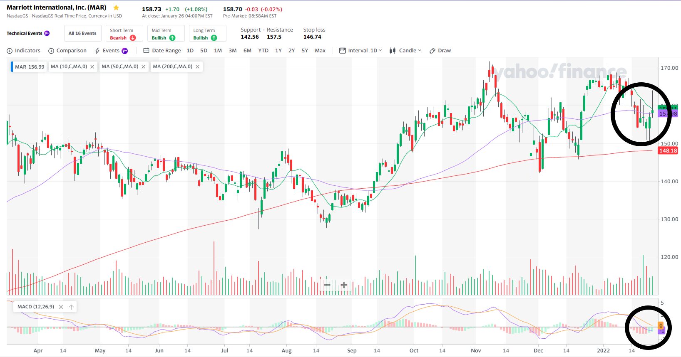Move the MACD panel up with arrow
Viewport: 681px width, 357px height.
coord(71,307)
